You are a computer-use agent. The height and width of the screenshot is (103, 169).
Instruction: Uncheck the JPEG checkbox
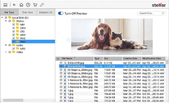click(x=14, y=42)
